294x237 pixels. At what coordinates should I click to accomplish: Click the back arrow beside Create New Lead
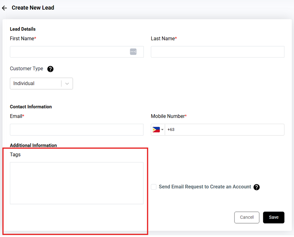pos(4,8)
